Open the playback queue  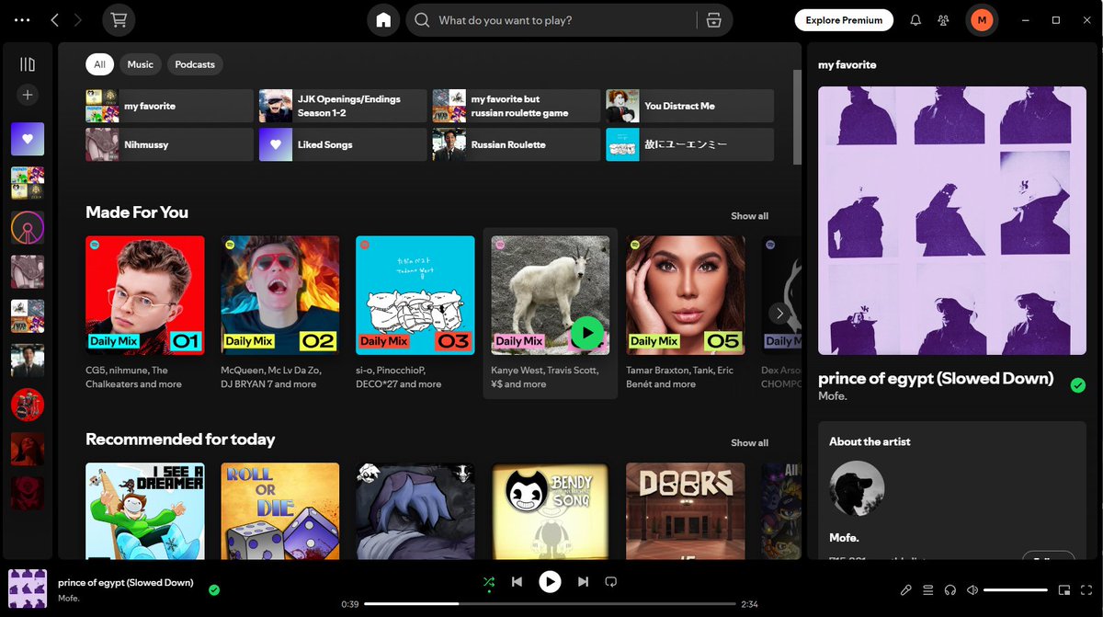tap(928, 589)
